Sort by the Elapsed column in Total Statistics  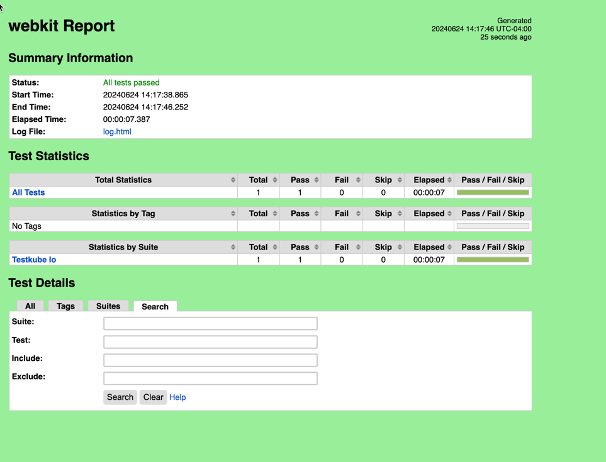[x=449, y=180]
